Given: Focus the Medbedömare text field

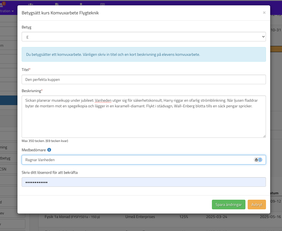Looking at the screenshot, I should 138,160.
